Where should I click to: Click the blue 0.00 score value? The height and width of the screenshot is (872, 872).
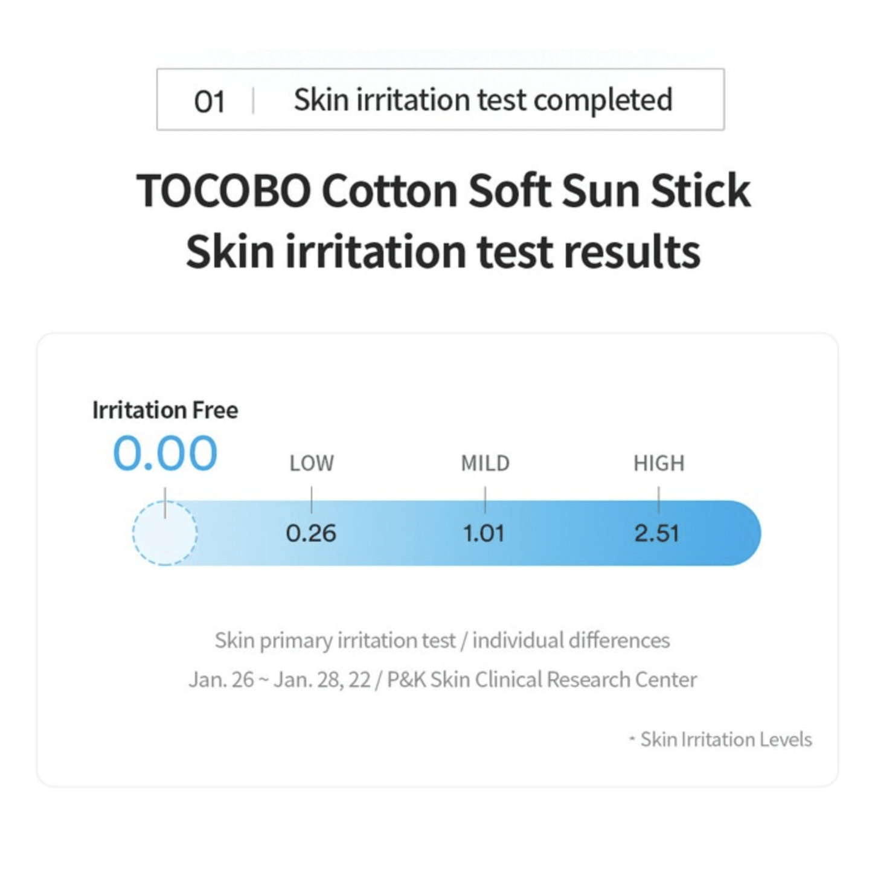[x=165, y=453]
